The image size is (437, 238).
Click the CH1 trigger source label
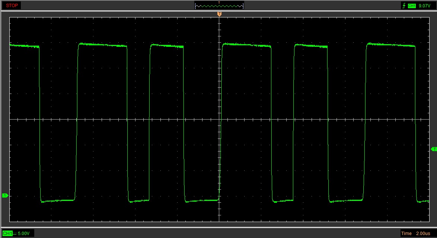tap(412, 6)
